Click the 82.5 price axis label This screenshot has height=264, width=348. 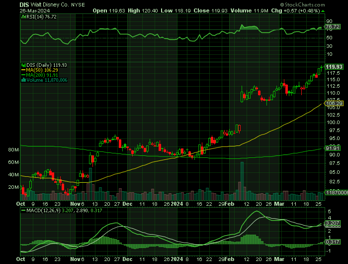point(335,182)
